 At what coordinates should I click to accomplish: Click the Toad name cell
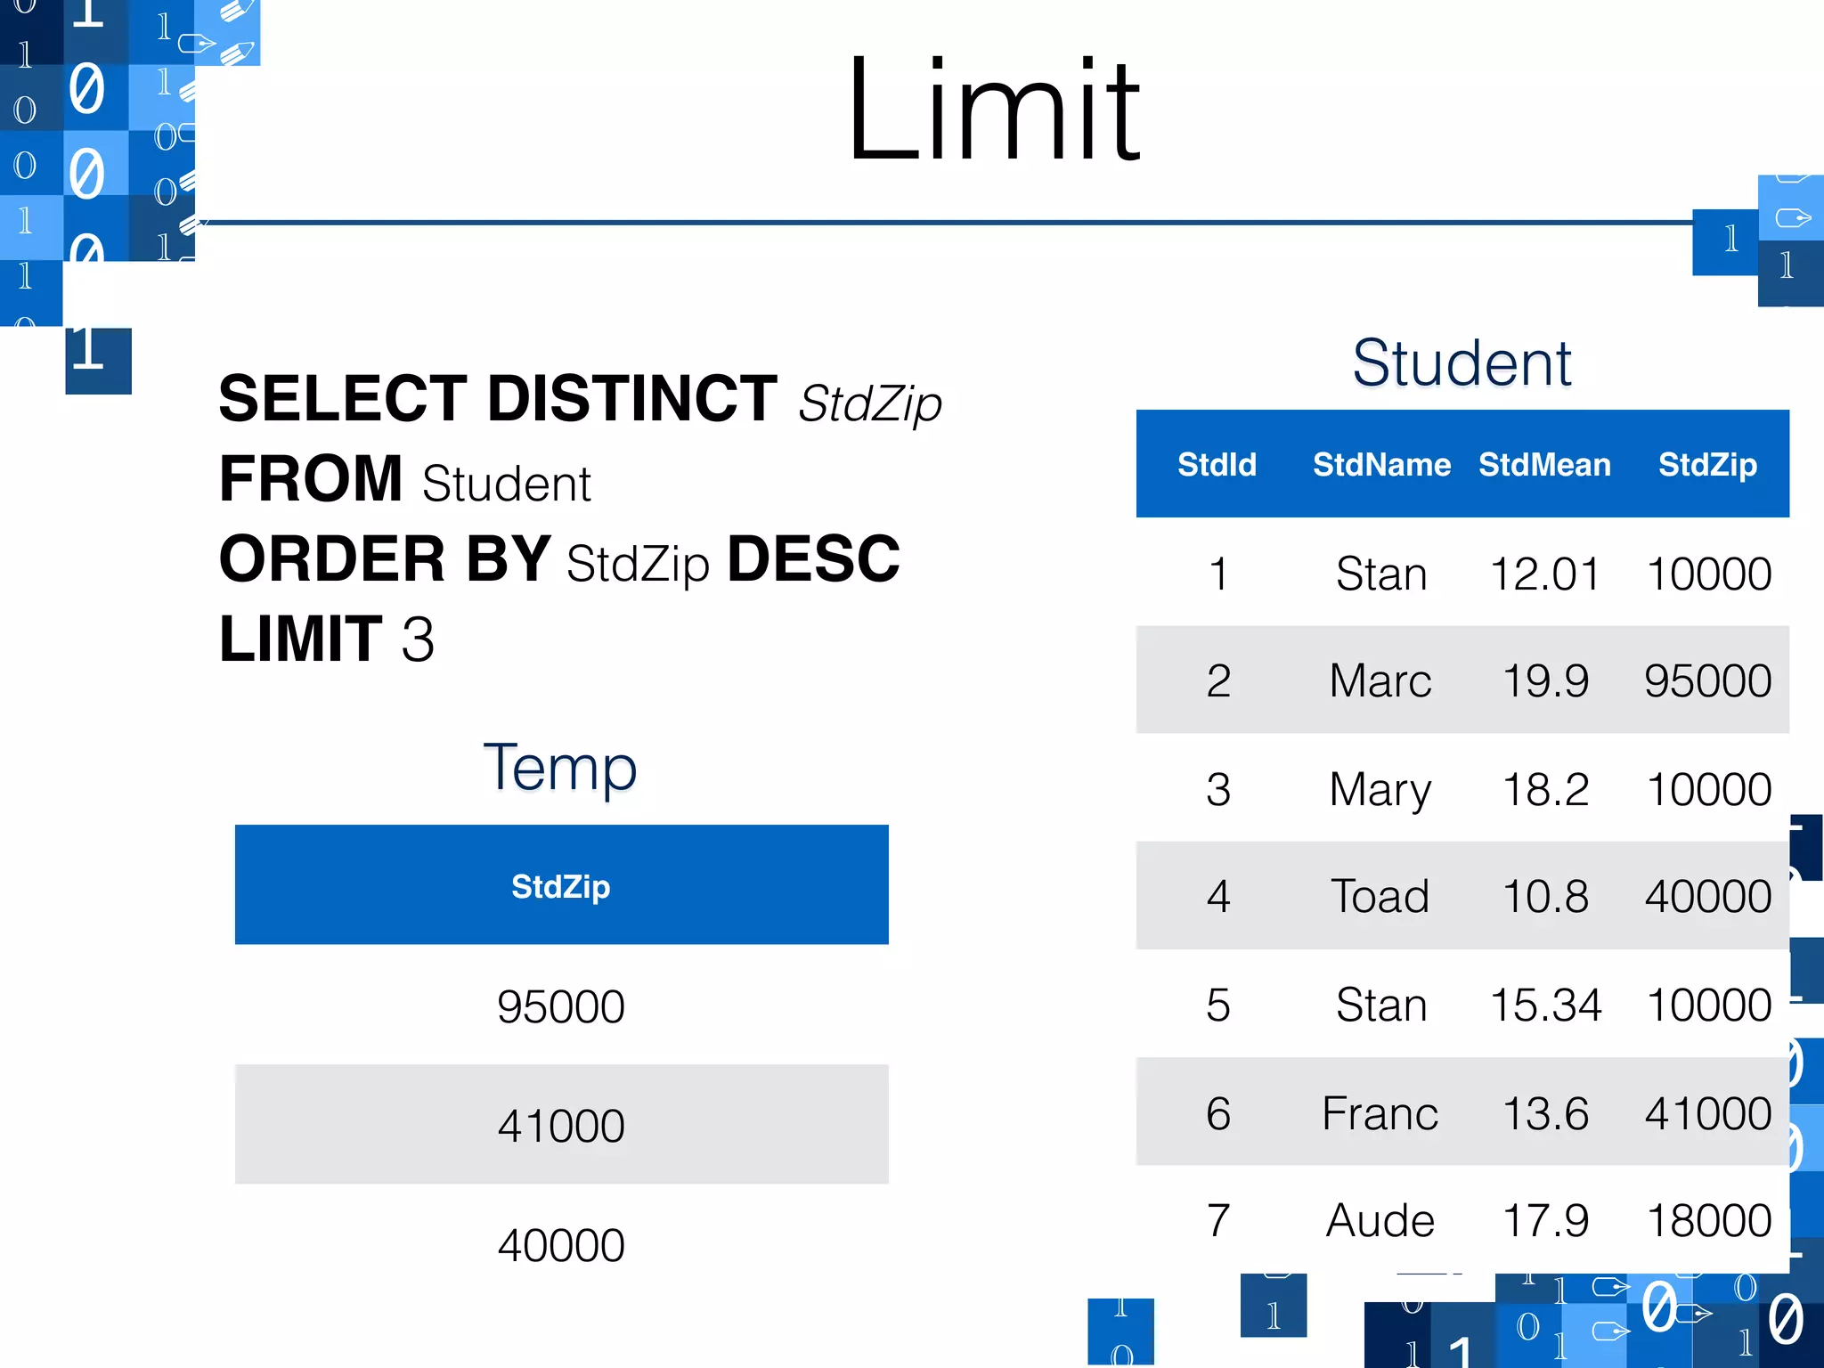[x=1380, y=896]
